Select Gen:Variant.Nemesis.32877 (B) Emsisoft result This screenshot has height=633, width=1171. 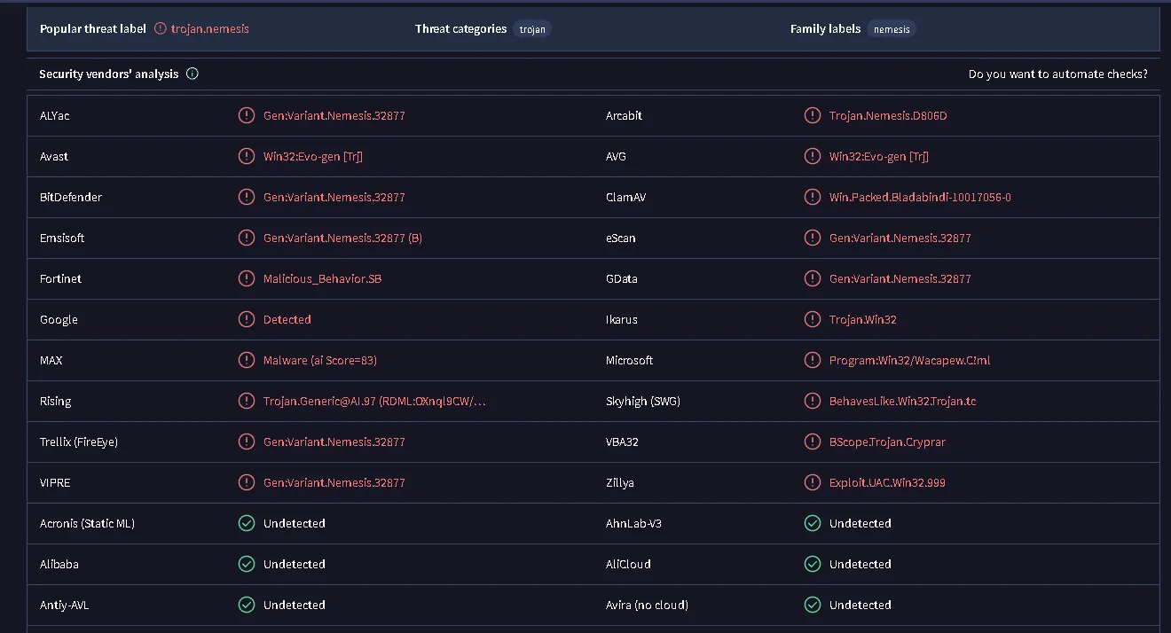click(x=342, y=238)
